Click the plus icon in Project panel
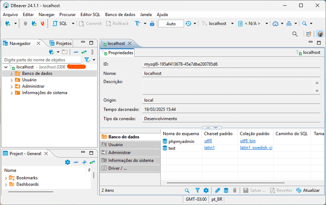Viewport: 326px width, 205px height. coord(84,162)
